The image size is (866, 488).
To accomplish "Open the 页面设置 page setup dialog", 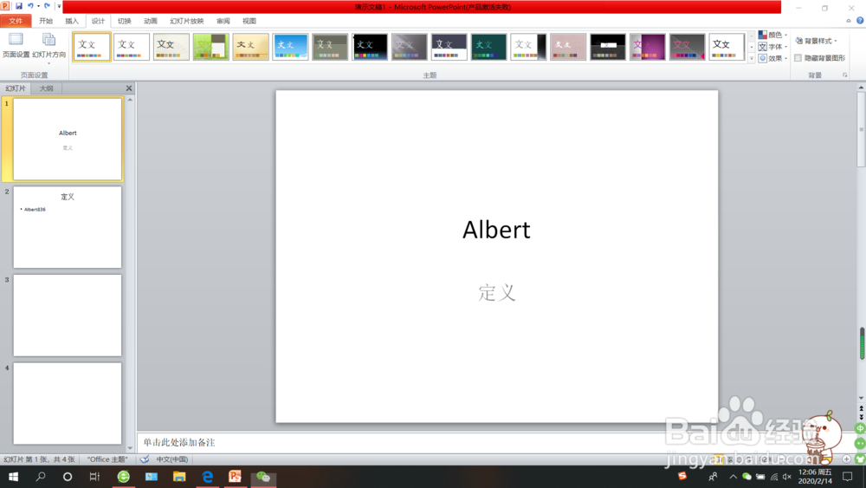I will 16,46.
